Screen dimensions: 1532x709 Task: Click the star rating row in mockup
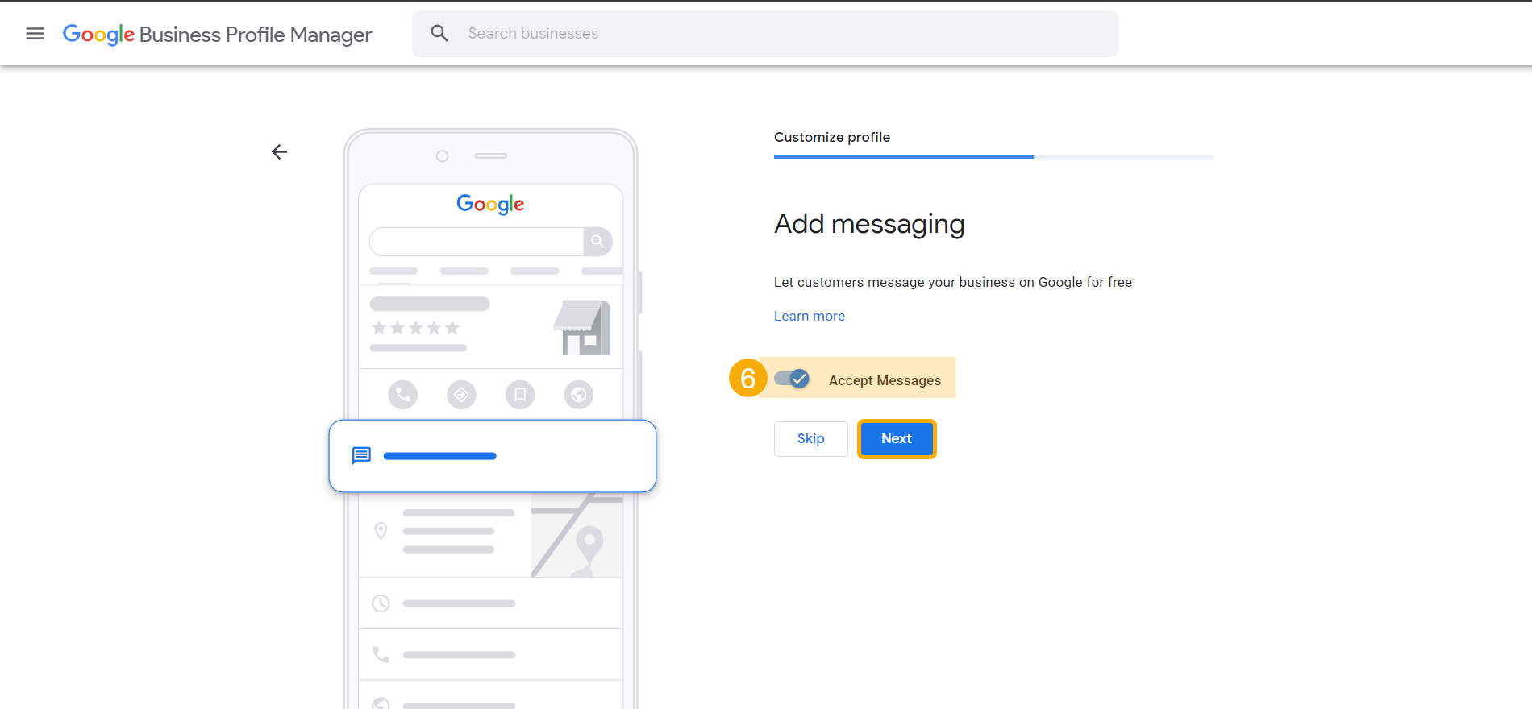415,328
